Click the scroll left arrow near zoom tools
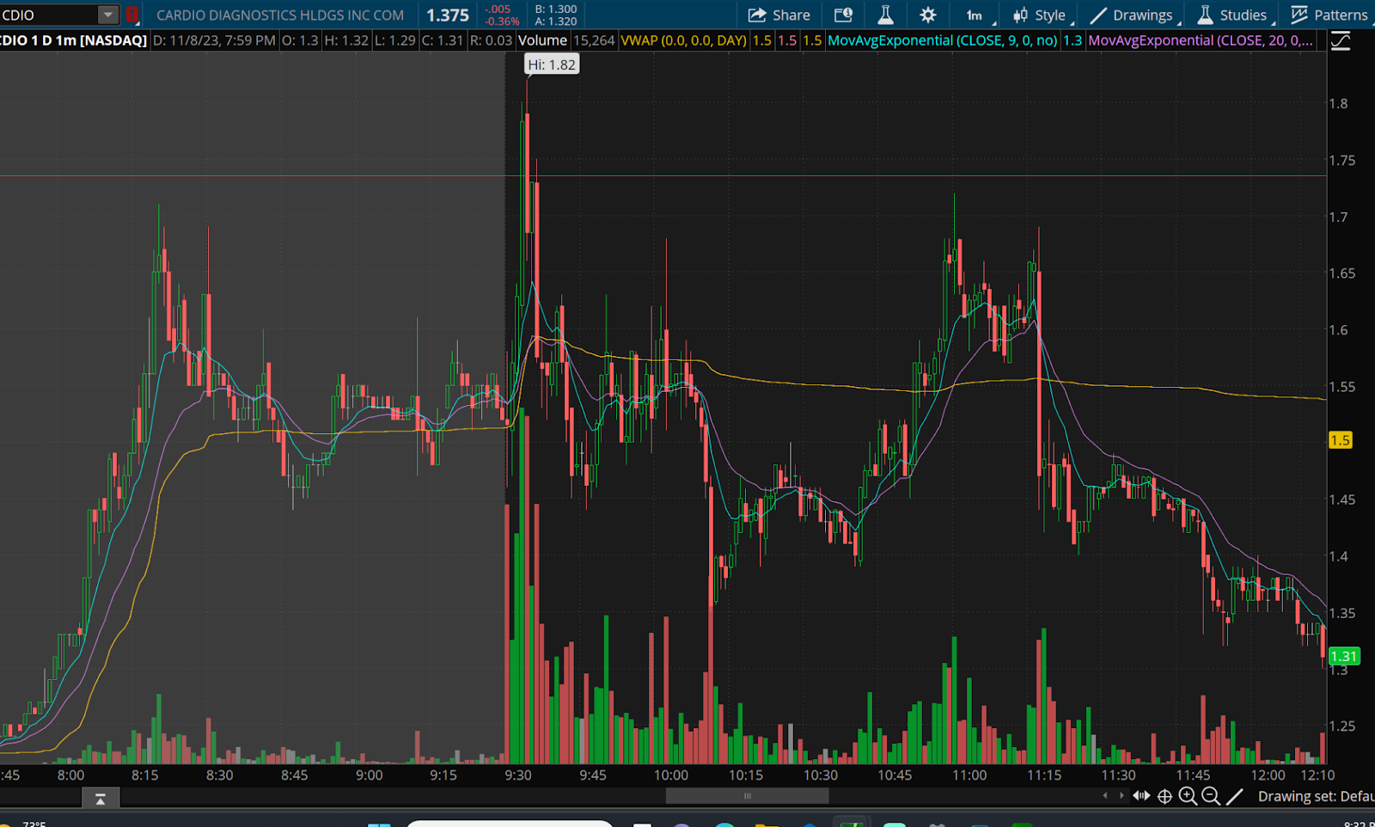This screenshot has width=1375, height=827. tap(1105, 796)
